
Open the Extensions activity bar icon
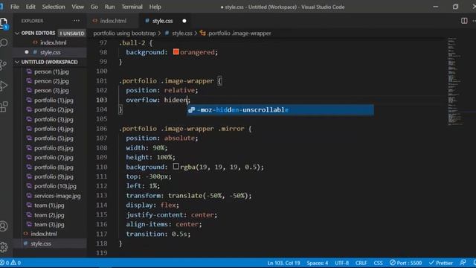[x=4, y=107]
